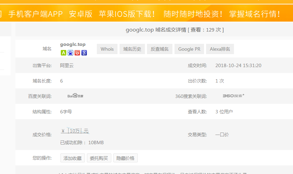Click the 360搜索关联词 label

[191, 96]
